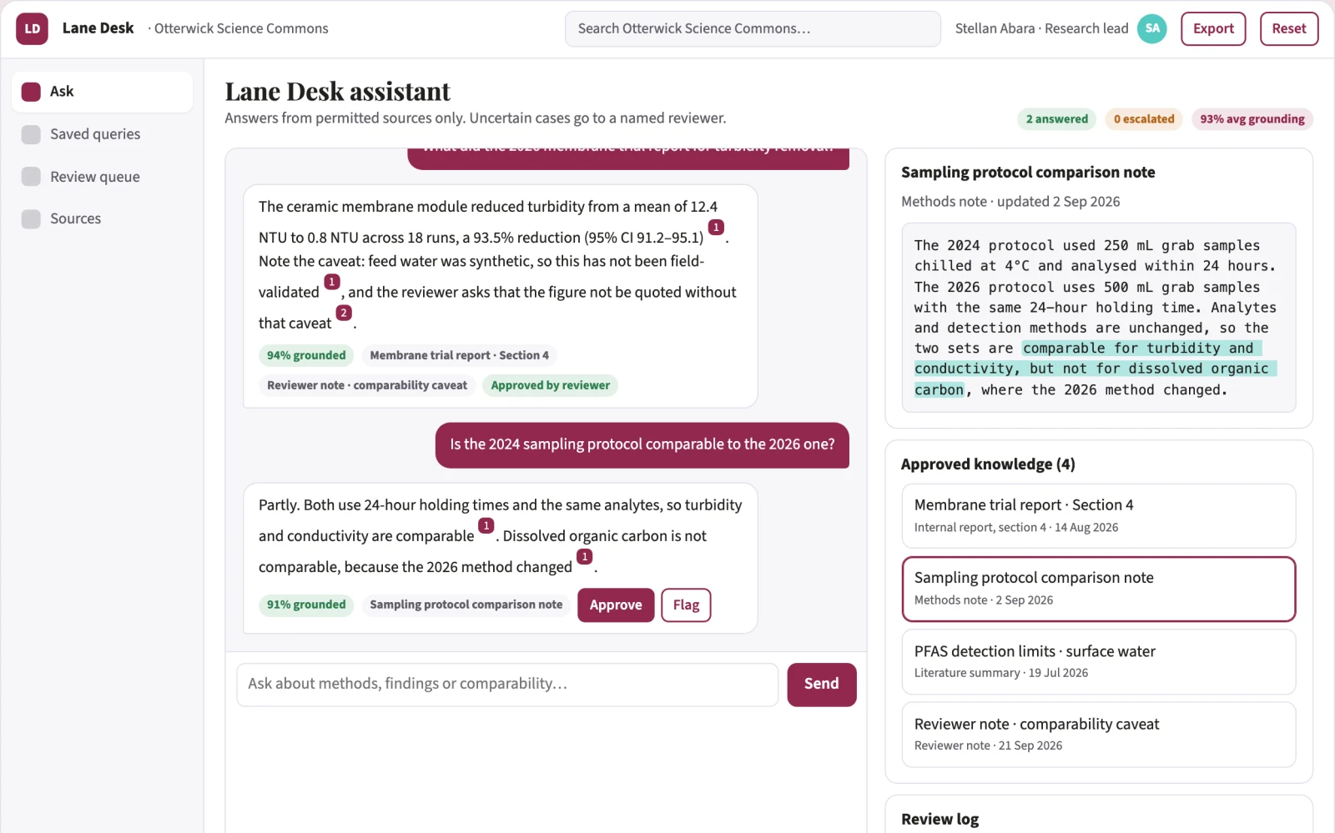
Task: Click the 0 escalated stat pill
Action: [1144, 119]
